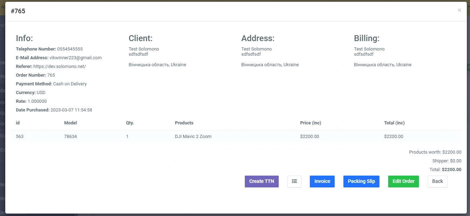
Task: Click the #765 dialog title
Action: (x=18, y=11)
